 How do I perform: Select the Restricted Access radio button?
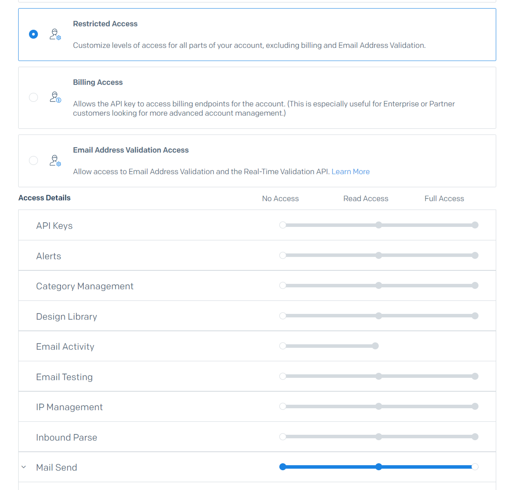(x=33, y=34)
